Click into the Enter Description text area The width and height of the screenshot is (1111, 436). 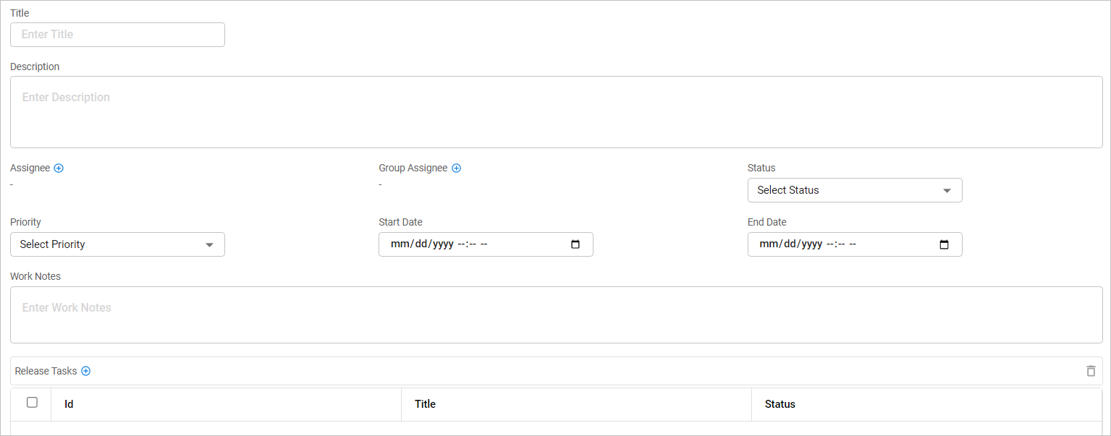556,112
